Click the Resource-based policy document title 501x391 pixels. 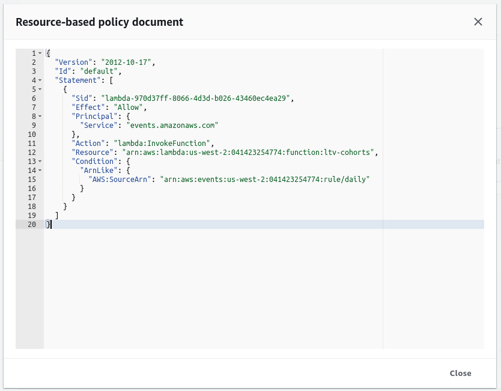pyautogui.click(x=99, y=22)
